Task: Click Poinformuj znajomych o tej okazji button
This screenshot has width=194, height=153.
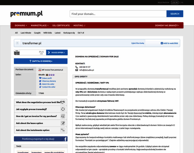Action: coord(41,139)
